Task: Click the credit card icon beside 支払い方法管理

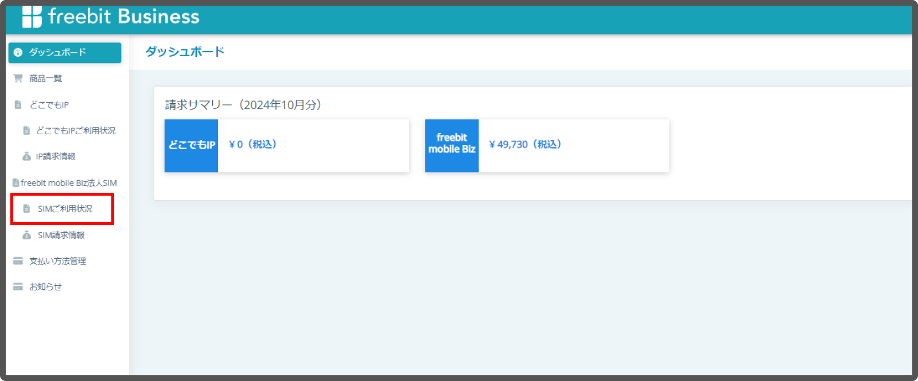Action: pyautogui.click(x=18, y=261)
